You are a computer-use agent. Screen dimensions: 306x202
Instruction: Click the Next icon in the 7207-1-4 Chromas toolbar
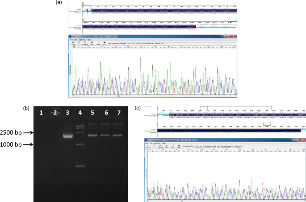tap(98, 43)
